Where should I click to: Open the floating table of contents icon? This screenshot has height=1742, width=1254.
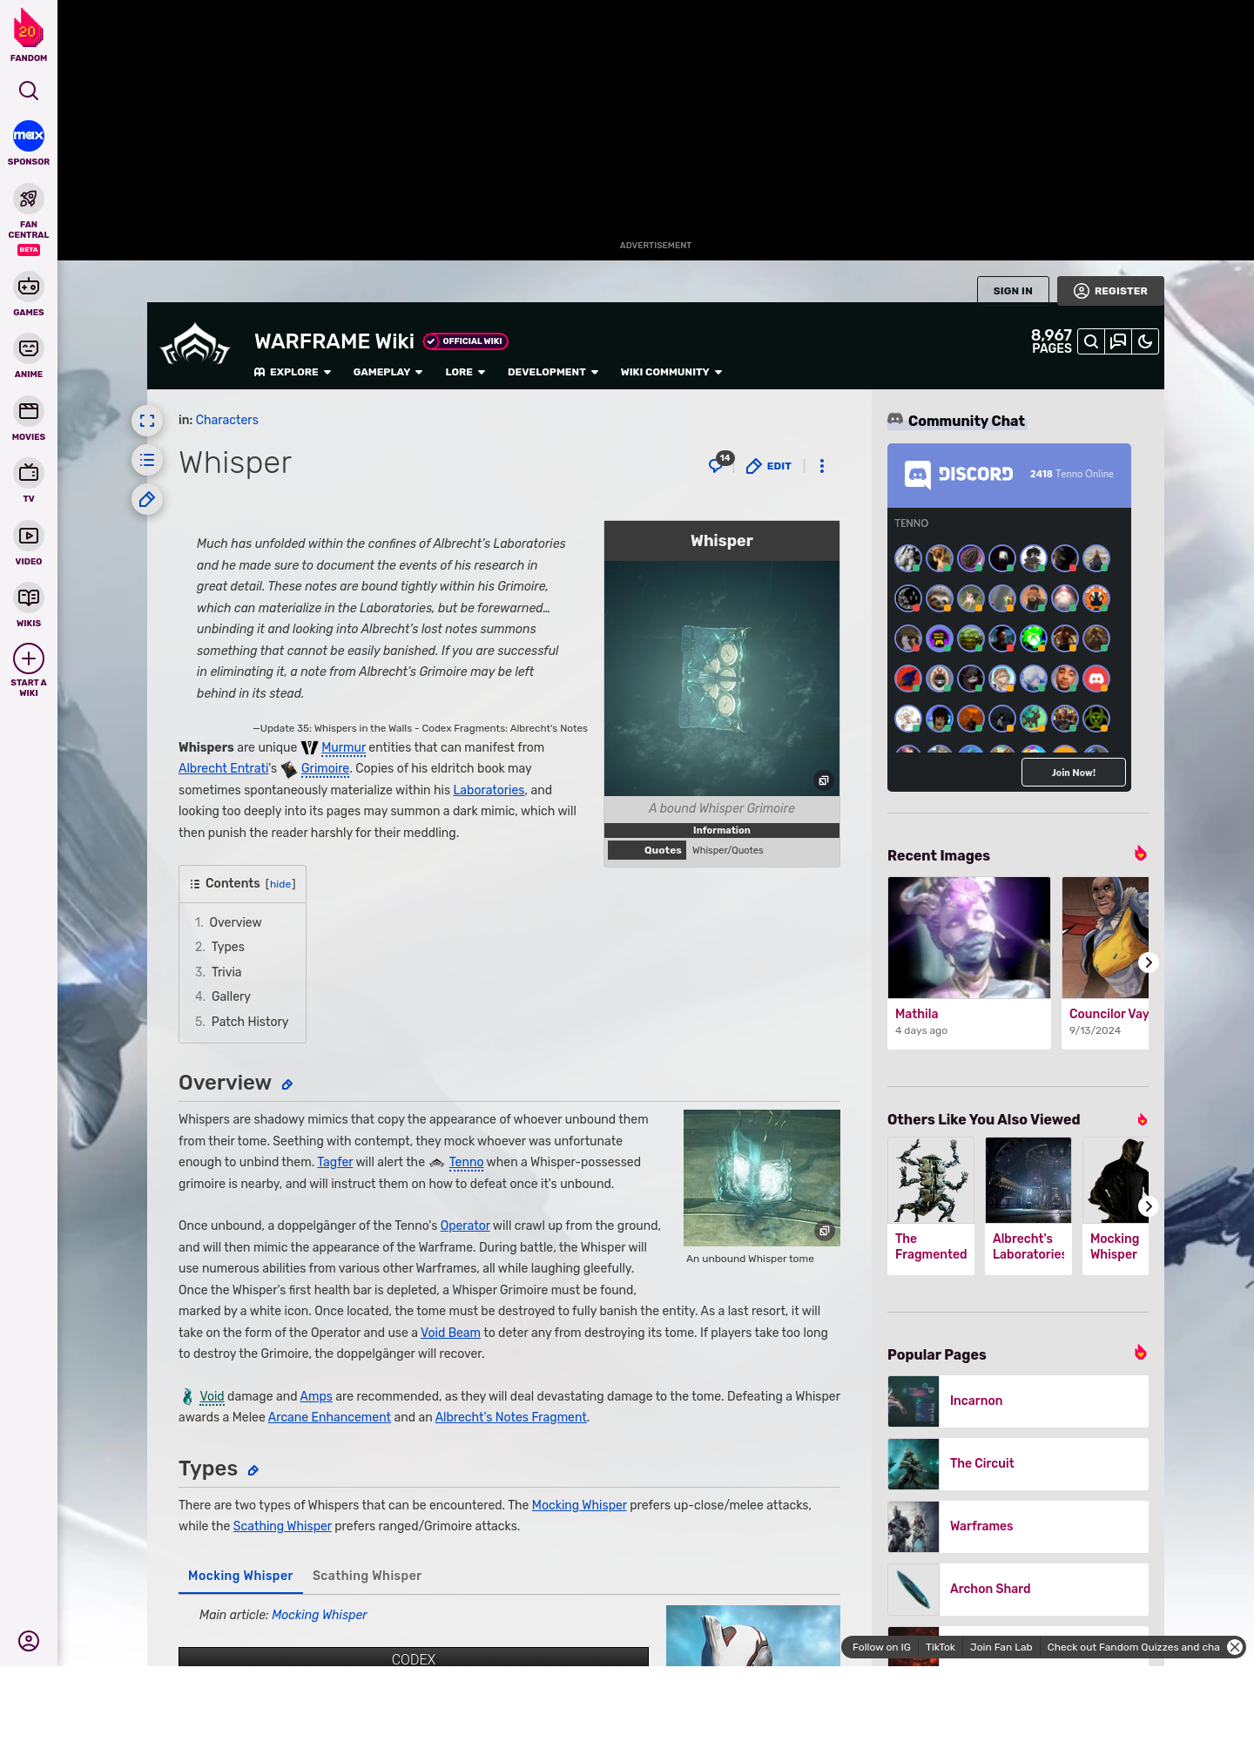[147, 460]
